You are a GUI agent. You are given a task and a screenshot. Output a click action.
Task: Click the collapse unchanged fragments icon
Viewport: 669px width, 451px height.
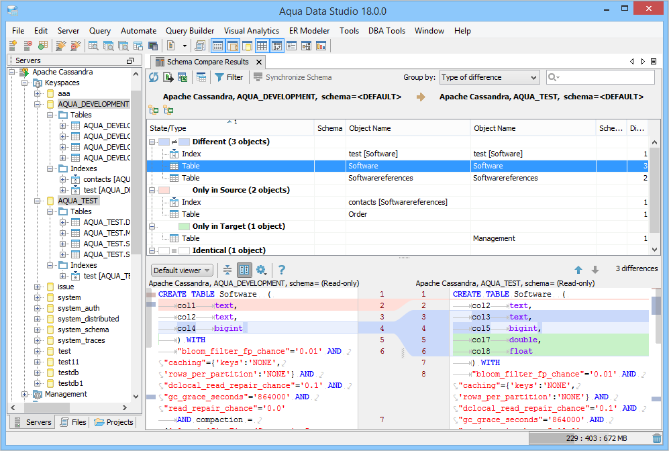(227, 270)
